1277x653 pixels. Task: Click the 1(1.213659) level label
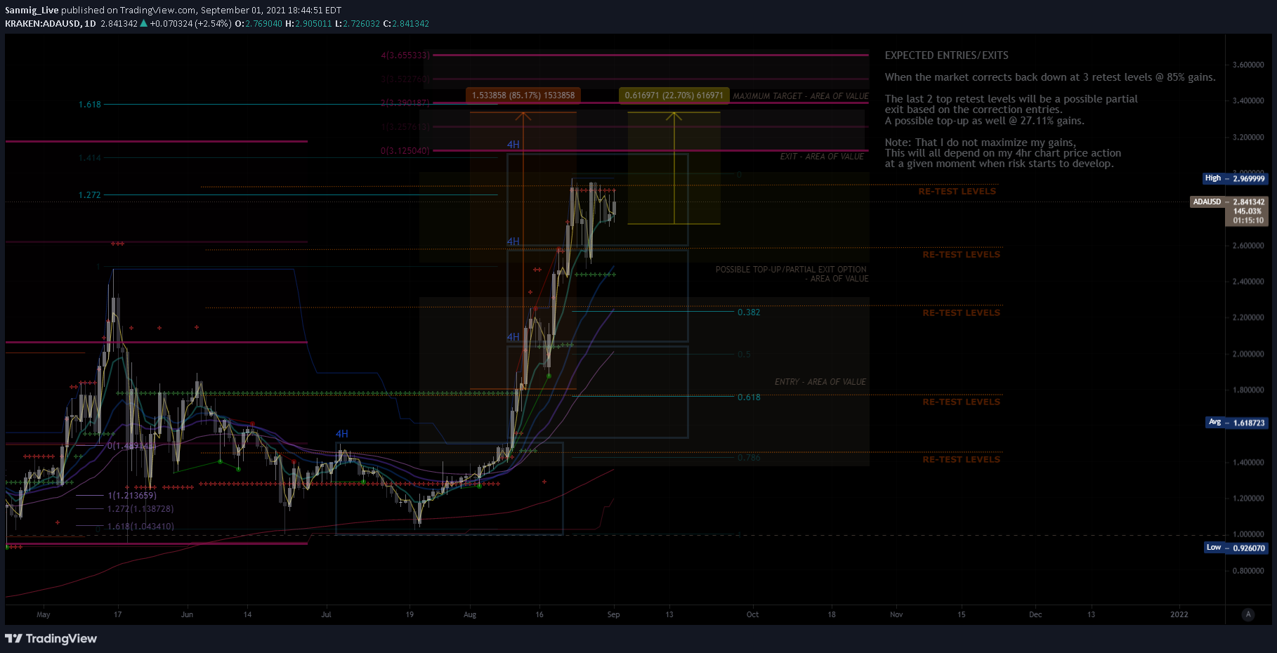132,496
